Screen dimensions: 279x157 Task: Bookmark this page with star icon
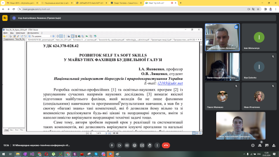coord(258,9)
